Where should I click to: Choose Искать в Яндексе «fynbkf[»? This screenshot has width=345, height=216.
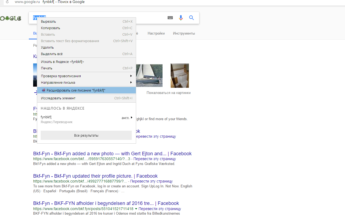click(x=86, y=62)
